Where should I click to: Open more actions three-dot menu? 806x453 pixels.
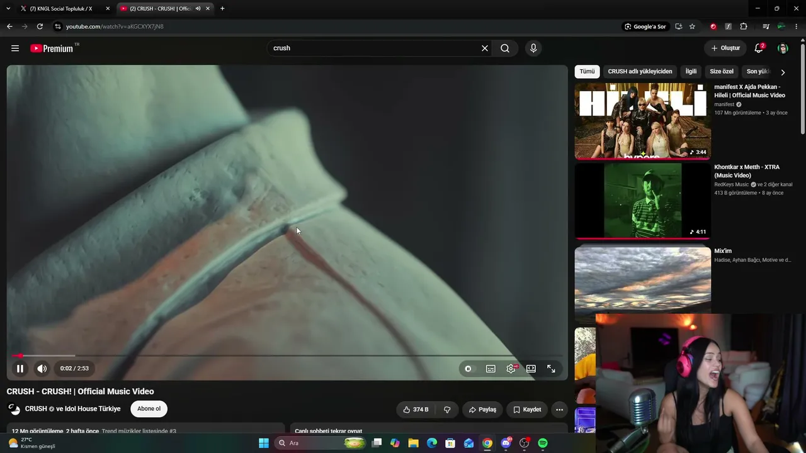pos(559,410)
